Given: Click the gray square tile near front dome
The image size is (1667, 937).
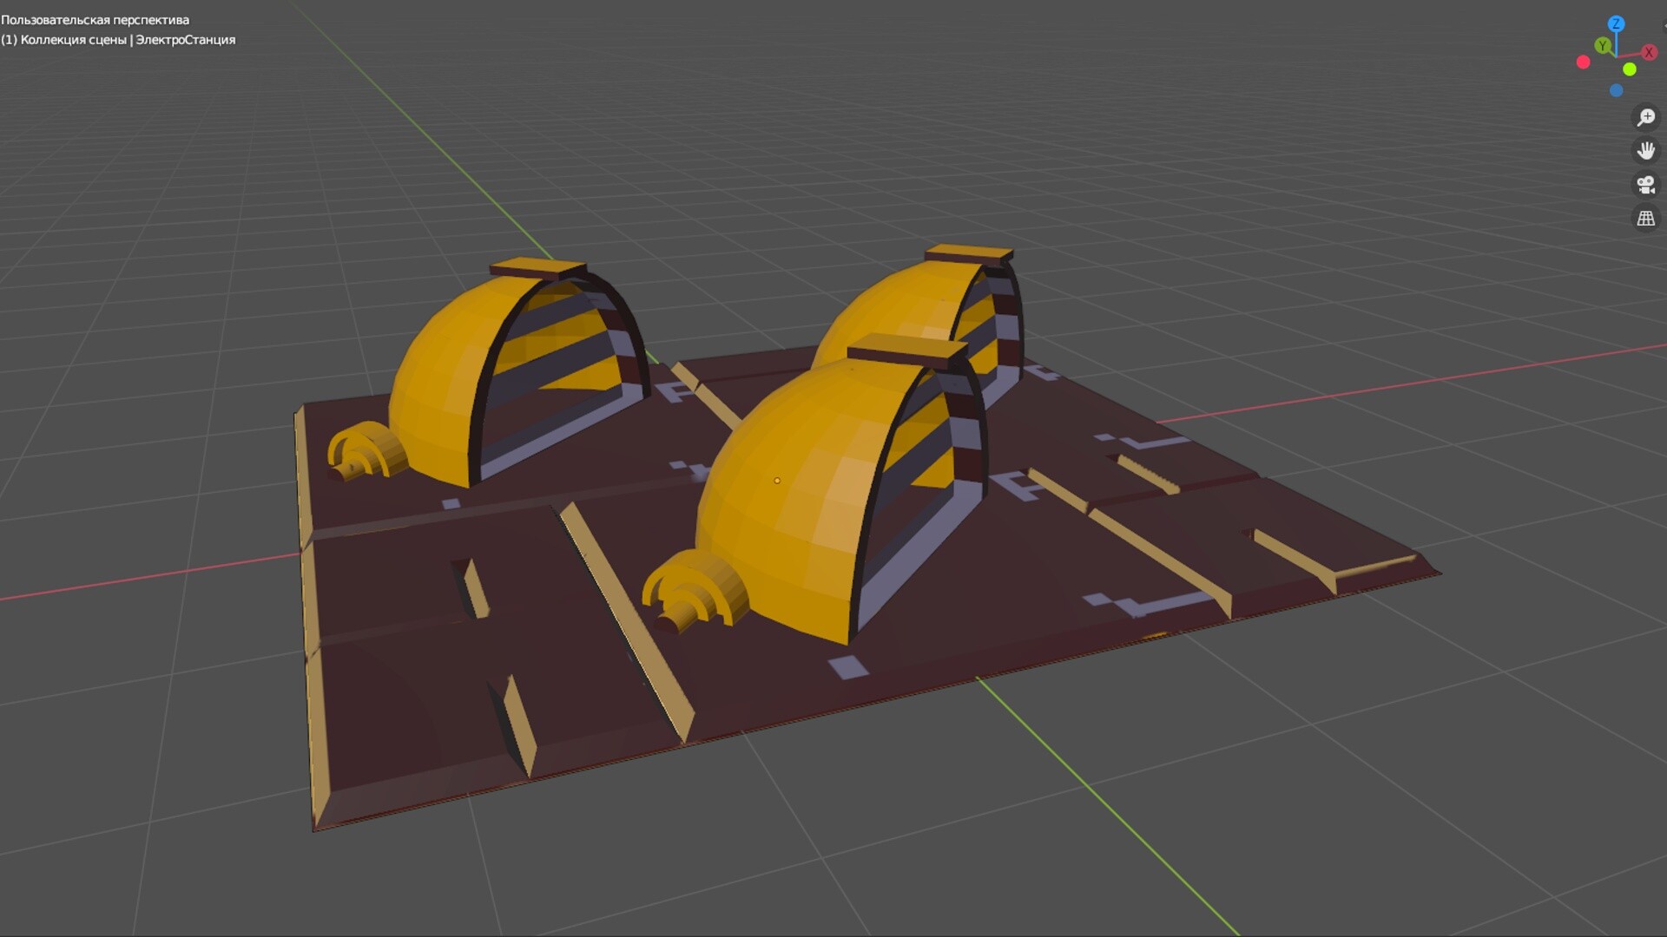Looking at the screenshot, I should click(848, 667).
